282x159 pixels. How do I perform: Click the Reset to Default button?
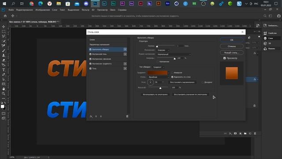pyautogui.click(x=190, y=95)
